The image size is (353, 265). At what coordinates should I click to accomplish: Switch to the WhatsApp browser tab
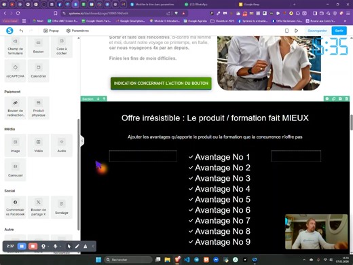coord(198,4)
